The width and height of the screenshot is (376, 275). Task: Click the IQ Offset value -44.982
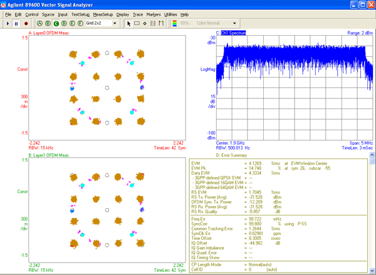(254, 243)
